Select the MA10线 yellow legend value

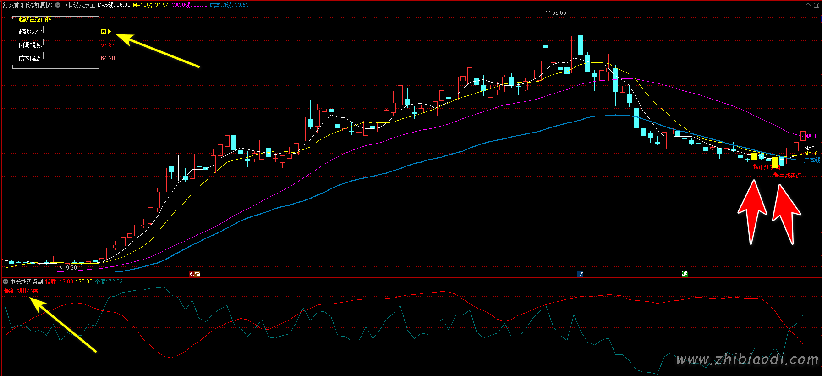tap(151, 5)
